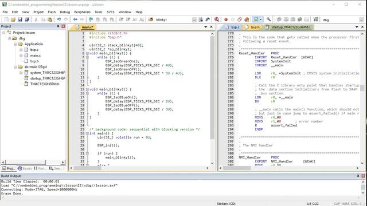The width and height of the screenshot is (367, 206).
Task: Click the Save All icon
Action: coord(27,19)
